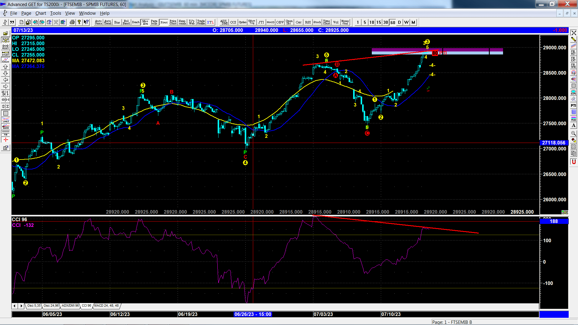
Task: Add the ADX DMI indicator
Action: tap(224, 22)
